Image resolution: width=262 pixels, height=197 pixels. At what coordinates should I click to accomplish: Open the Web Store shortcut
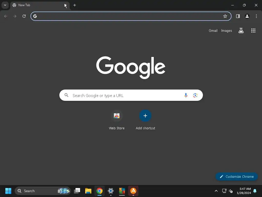(117, 120)
